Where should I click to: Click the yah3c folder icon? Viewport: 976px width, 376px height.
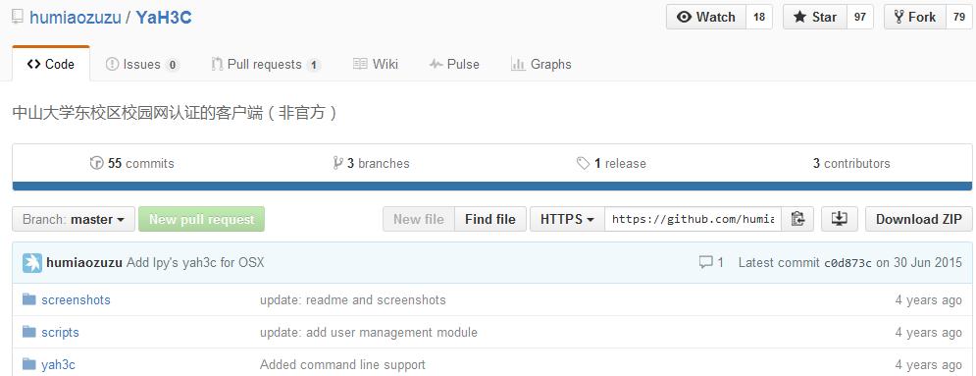(29, 363)
